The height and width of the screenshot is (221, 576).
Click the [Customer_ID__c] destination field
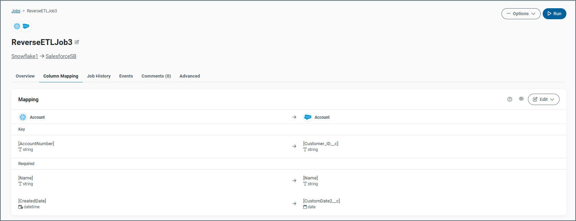[321, 144]
